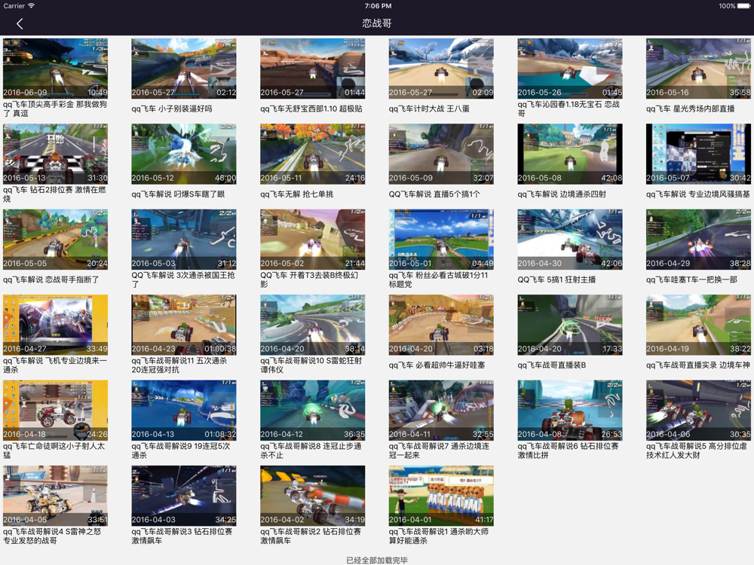Open video thumbnail dated 2016-05-02
The height and width of the screenshot is (565, 754).
pyautogui.click(x=313, y=240)
